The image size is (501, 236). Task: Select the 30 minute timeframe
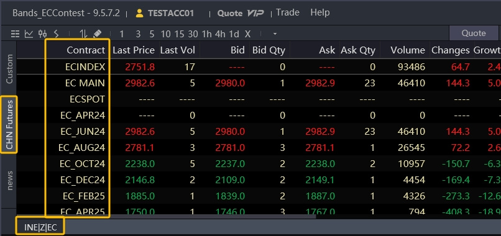193,34
